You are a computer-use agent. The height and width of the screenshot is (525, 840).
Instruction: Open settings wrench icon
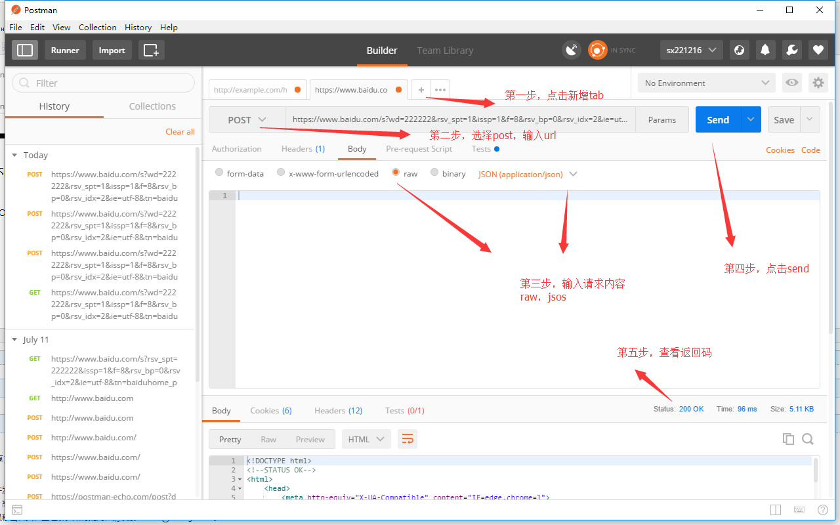click(791, 50)
